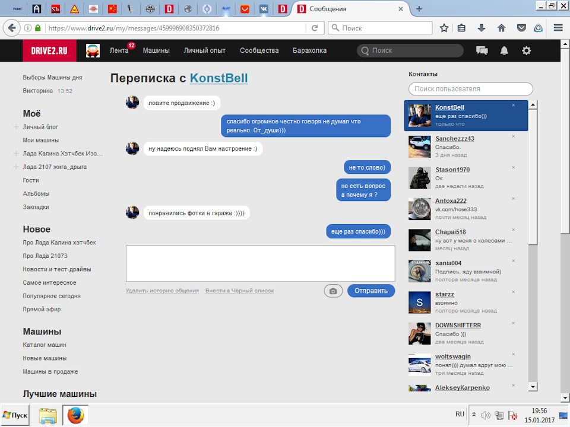Click Внести в Чёрный список link
This screenshot has width=570, height=427.
239,291
